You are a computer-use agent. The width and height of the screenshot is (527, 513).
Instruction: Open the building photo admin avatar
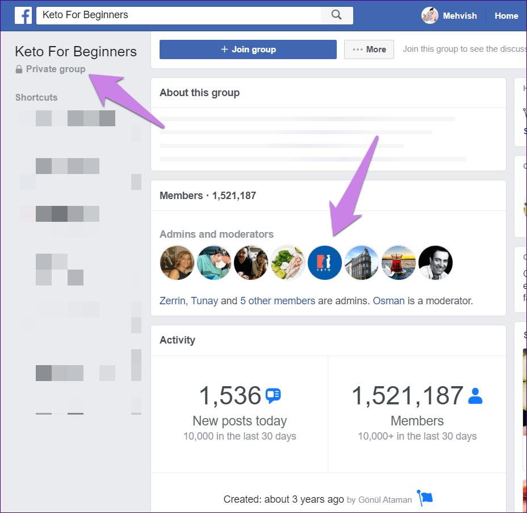pos(362,263)
